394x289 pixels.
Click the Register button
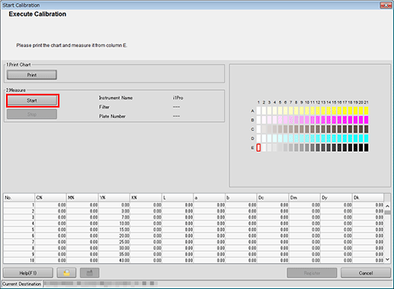(x=312, y=273)
